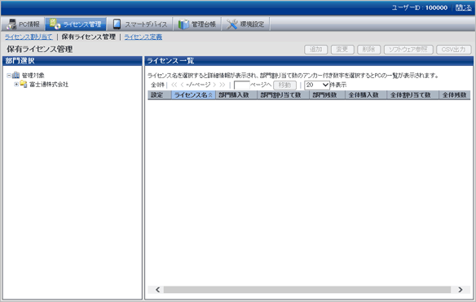
Task: Open the 環境設定 tab
Action: click(245, 24)
